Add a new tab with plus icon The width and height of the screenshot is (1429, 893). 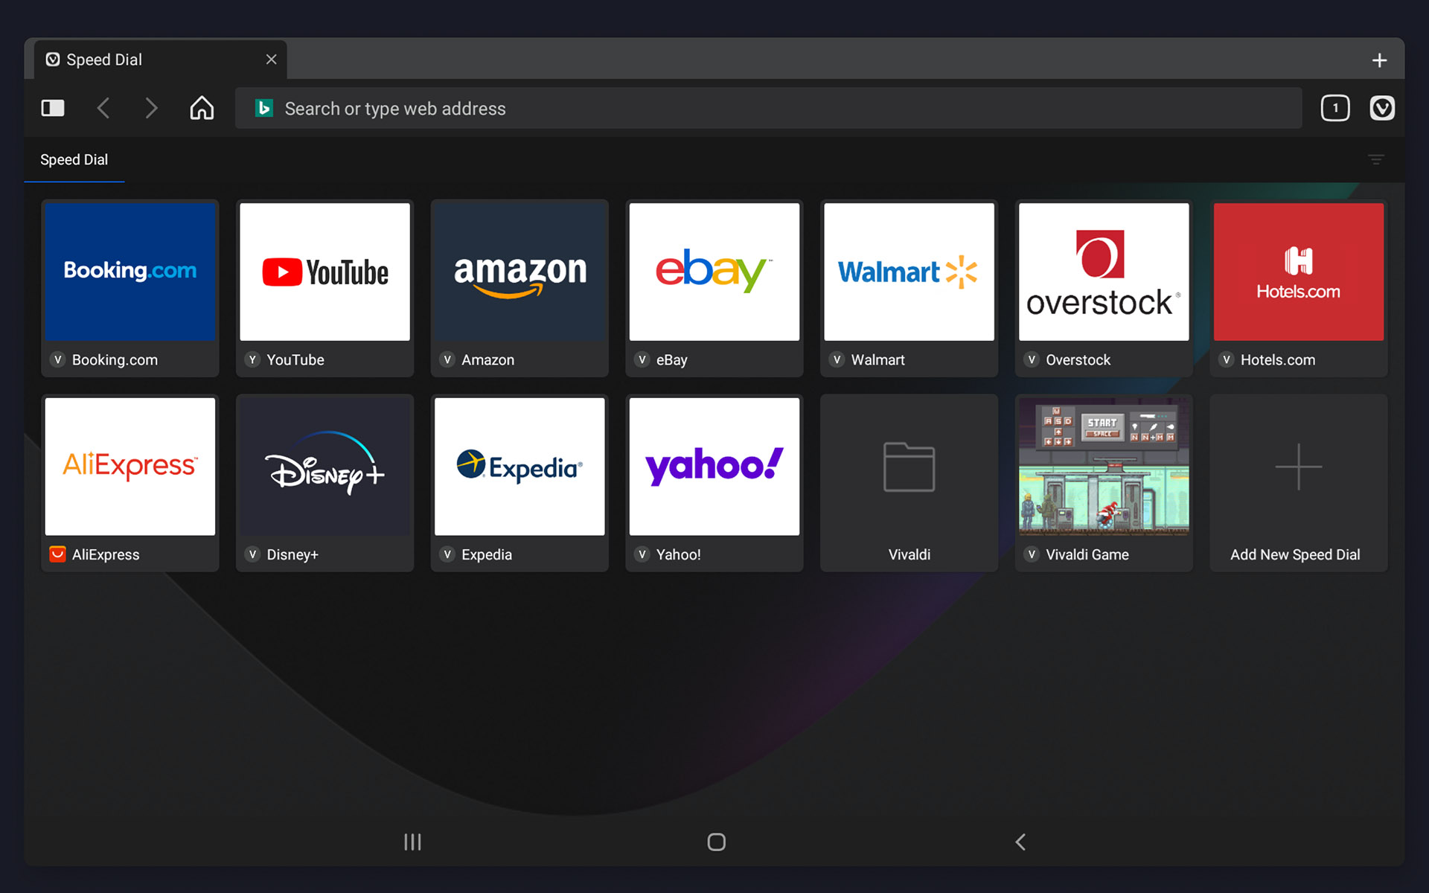[1379, 60]
